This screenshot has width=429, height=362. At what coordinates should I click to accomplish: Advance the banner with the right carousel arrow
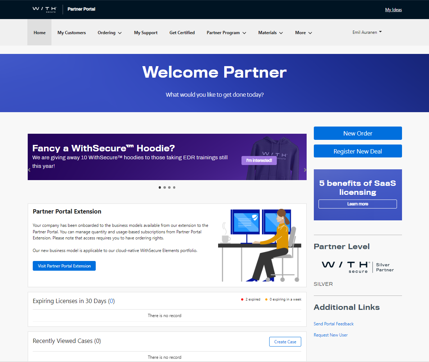tap(305, 170)
